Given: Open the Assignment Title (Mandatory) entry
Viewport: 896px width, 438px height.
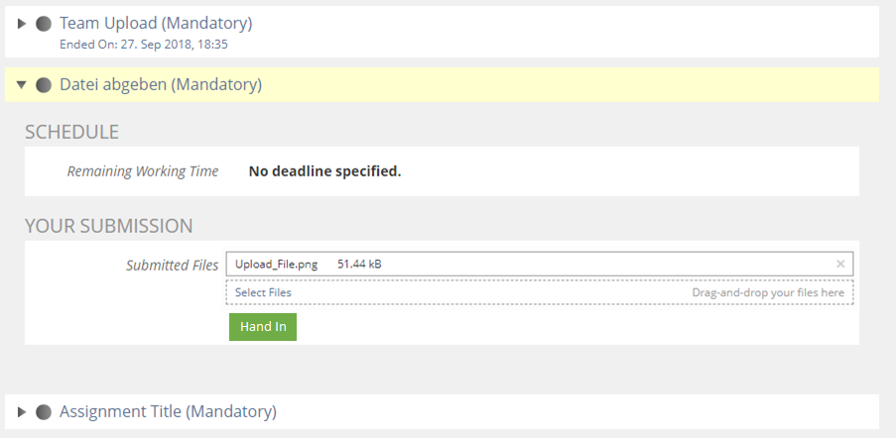Looking at the screenshot, I should [x=168, y=411].
